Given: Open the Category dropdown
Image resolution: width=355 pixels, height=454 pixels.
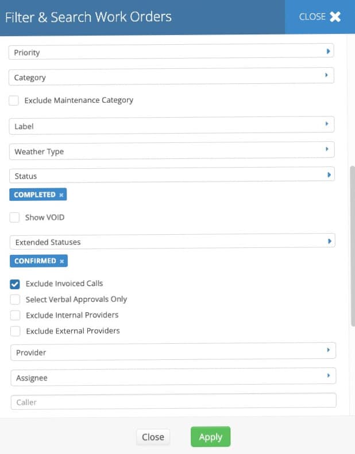Looking at the screenshot, I should click(x=171, y=77).
